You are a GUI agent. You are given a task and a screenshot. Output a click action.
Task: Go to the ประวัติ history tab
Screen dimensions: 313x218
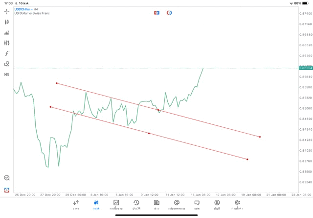(x=136, y=205)
